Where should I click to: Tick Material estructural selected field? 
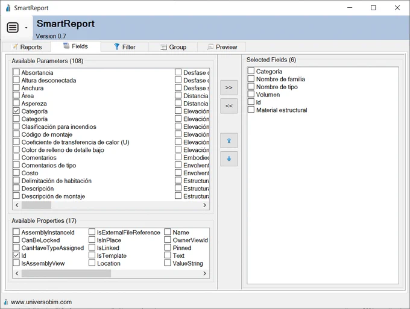(x=251, y=110)
